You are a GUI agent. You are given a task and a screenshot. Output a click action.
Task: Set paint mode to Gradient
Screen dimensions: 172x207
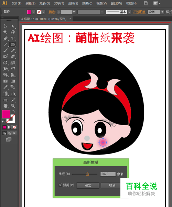[9, 127]
